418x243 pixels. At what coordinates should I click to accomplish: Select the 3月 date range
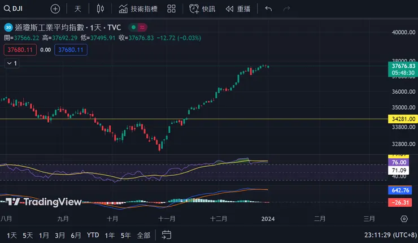[x=60, y=235]
